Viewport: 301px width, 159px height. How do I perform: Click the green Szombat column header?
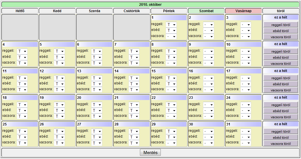point(206,11)
